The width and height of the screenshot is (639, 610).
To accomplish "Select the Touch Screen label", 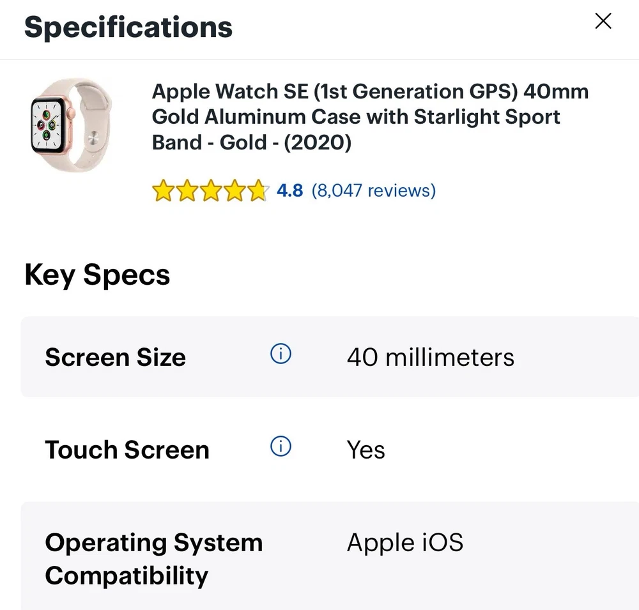I will 127,450.
